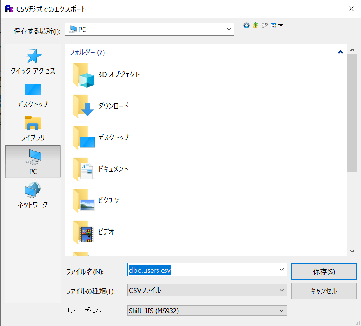Open the ファイルの種類 CSVファイル dropdown
Viewport: 361px width, 326px height.
pyautogui.click(x=207, y=290)
